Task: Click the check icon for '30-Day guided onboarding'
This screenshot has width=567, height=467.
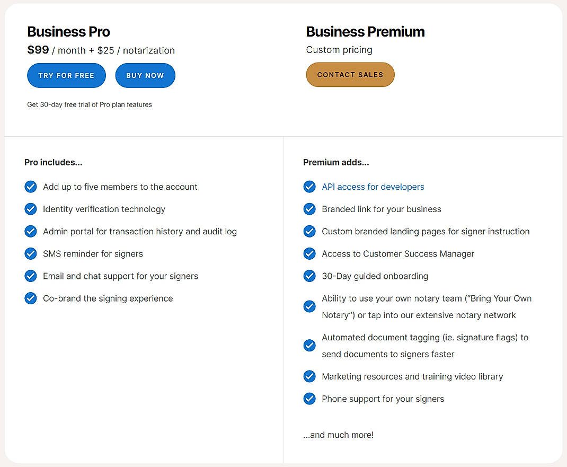Action: point(309,276)
